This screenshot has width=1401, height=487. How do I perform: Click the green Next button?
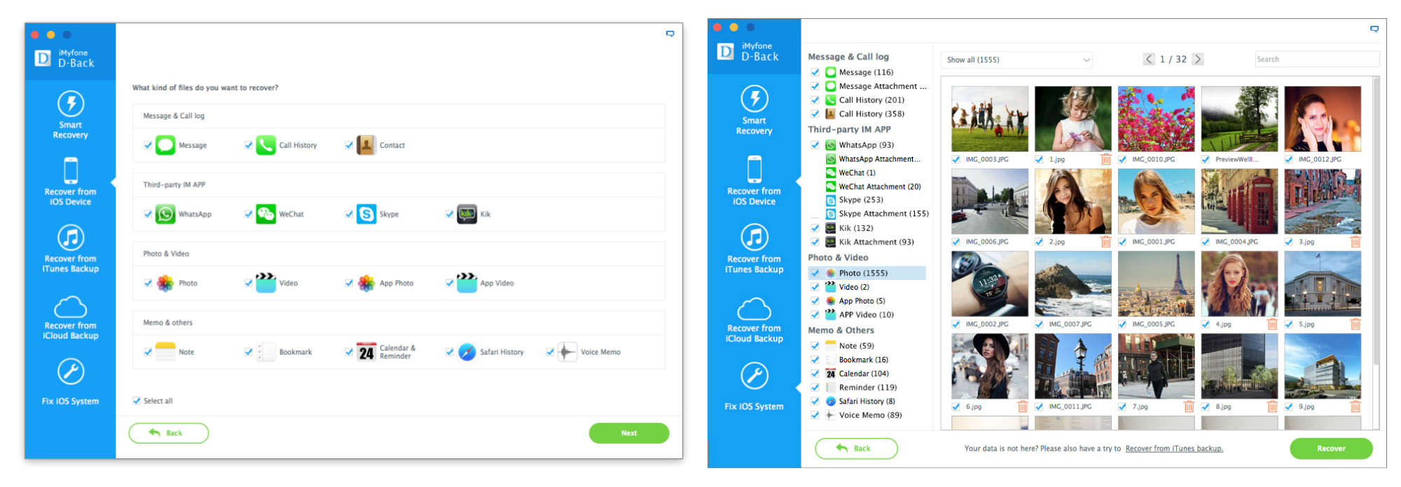[629, 433]
